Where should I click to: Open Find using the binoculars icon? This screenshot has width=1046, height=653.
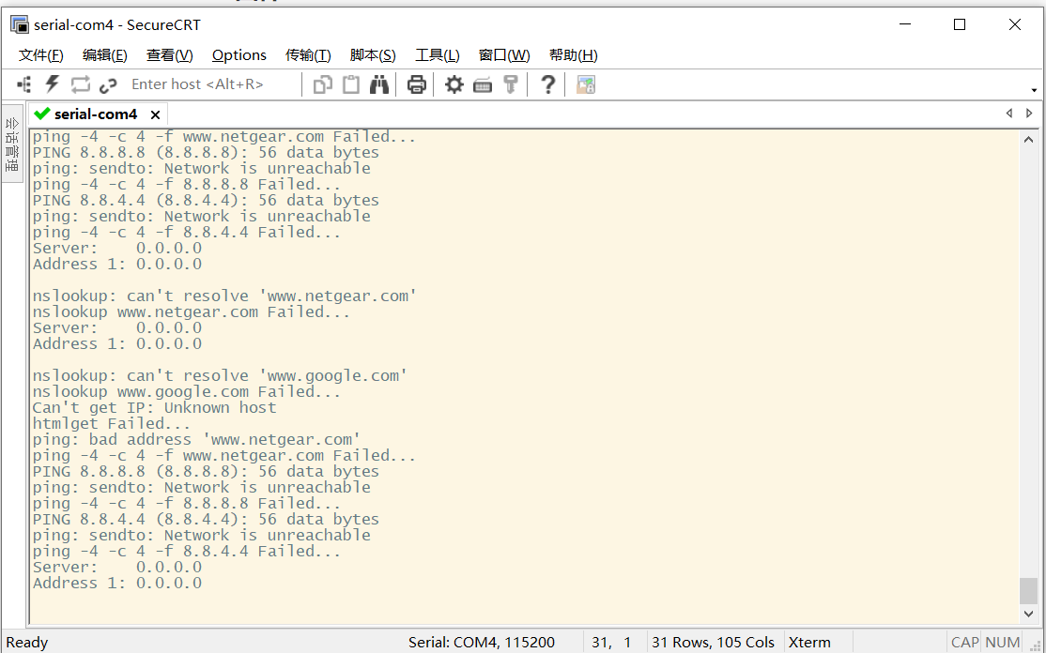click(x=379, y=84)
